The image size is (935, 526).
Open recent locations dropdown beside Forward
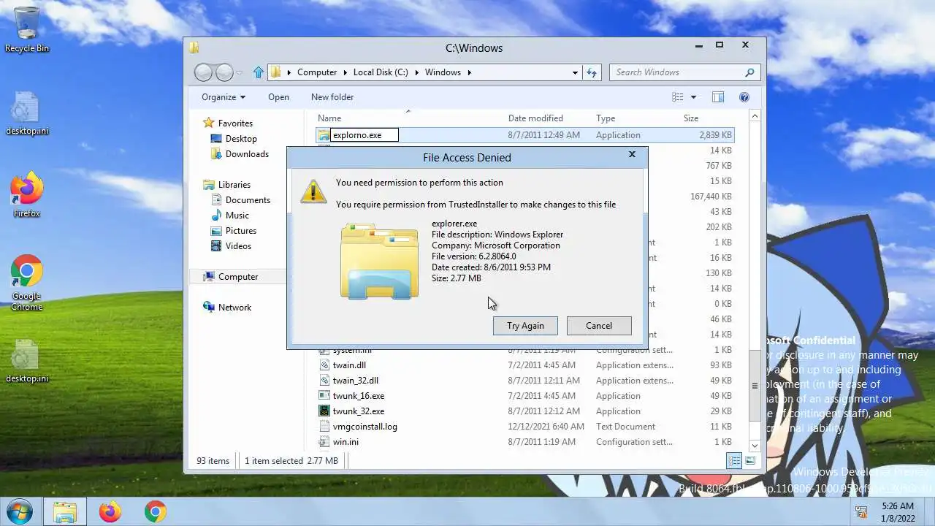click(x=240, y=73)
